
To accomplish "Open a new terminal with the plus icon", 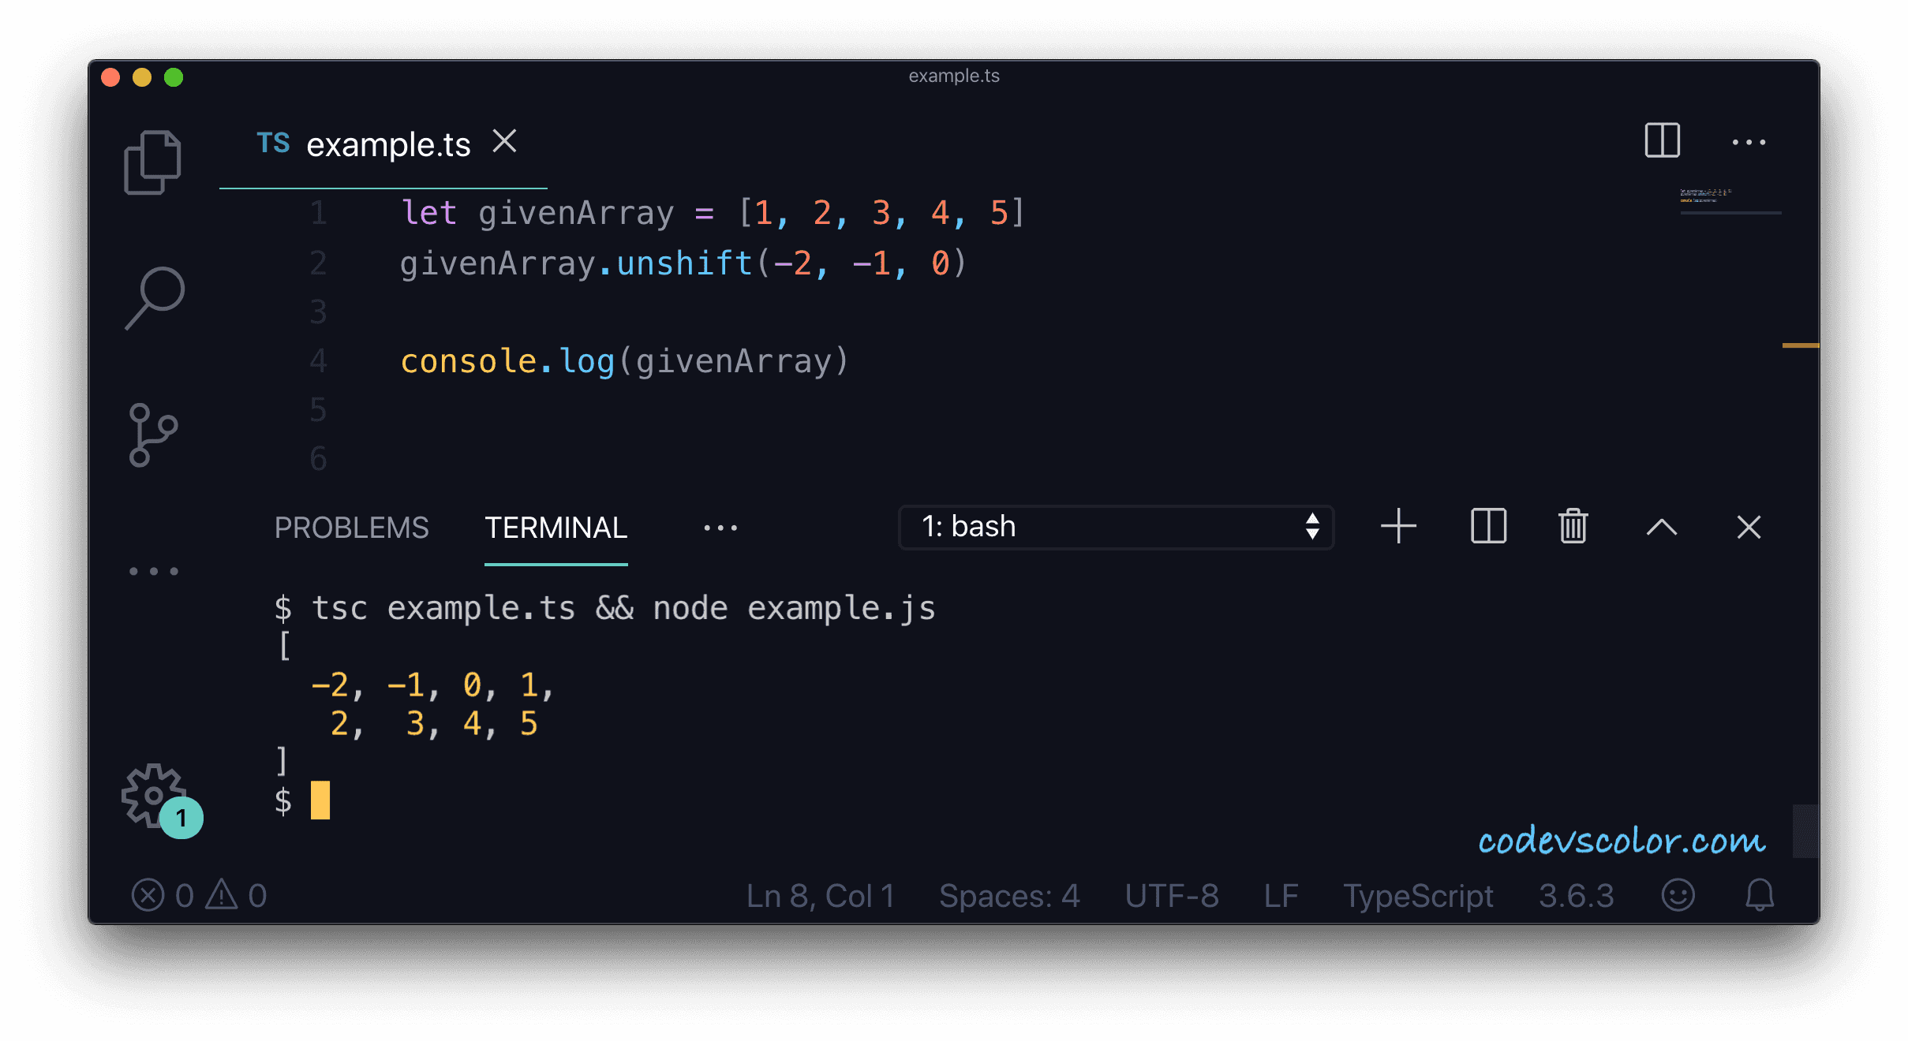I will tap(1398, 526).
